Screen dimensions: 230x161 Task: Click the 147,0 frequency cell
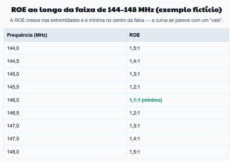[13, 126]
